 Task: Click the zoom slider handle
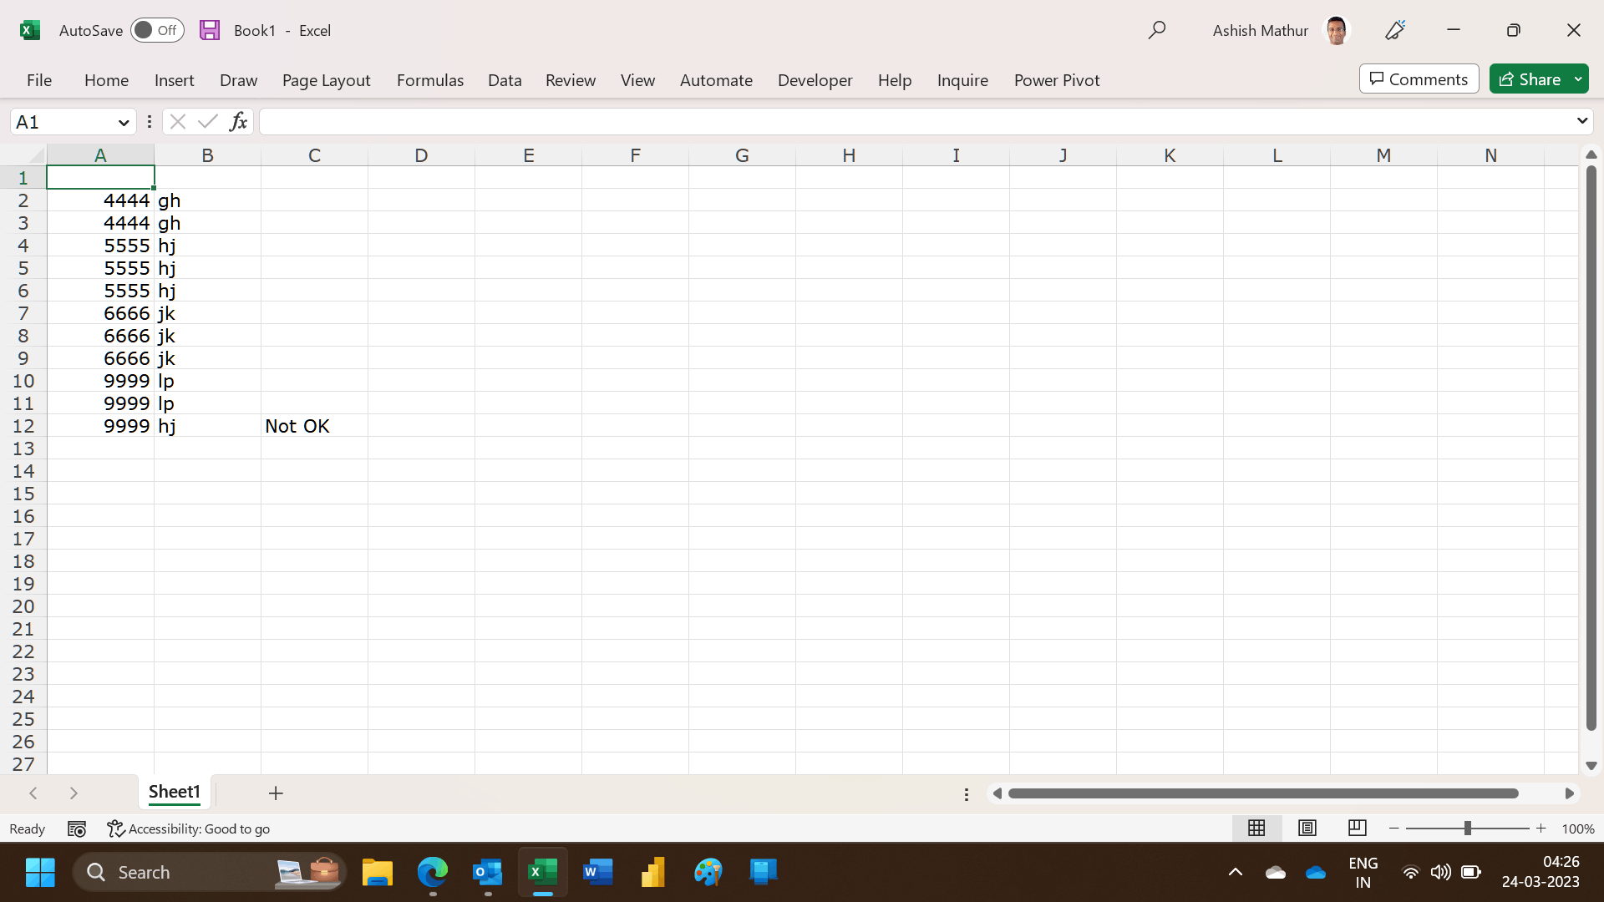pyautogui.click(x=1467, y=829)
